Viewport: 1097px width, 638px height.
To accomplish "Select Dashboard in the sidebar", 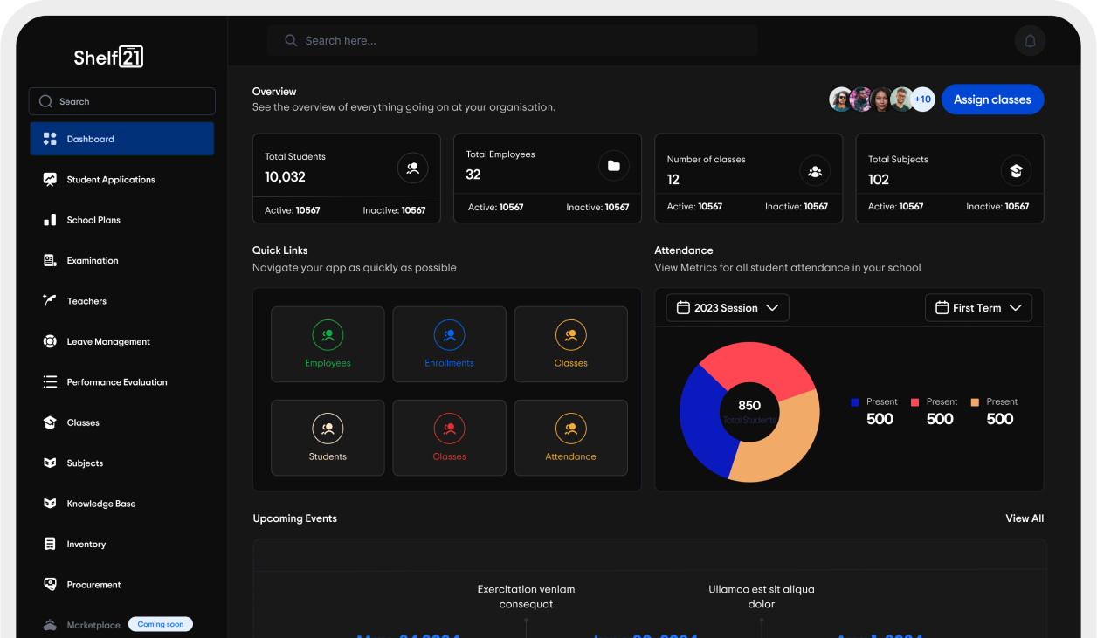I will (122, 139).
